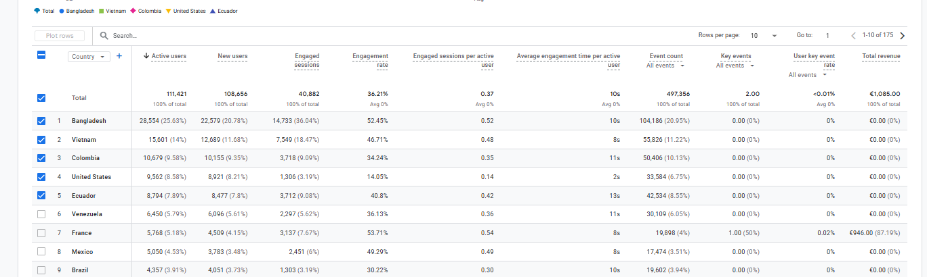Click the Ecuador triangle legend icon
The height and width of the screenshot is (277, 927).
(213, 11)
